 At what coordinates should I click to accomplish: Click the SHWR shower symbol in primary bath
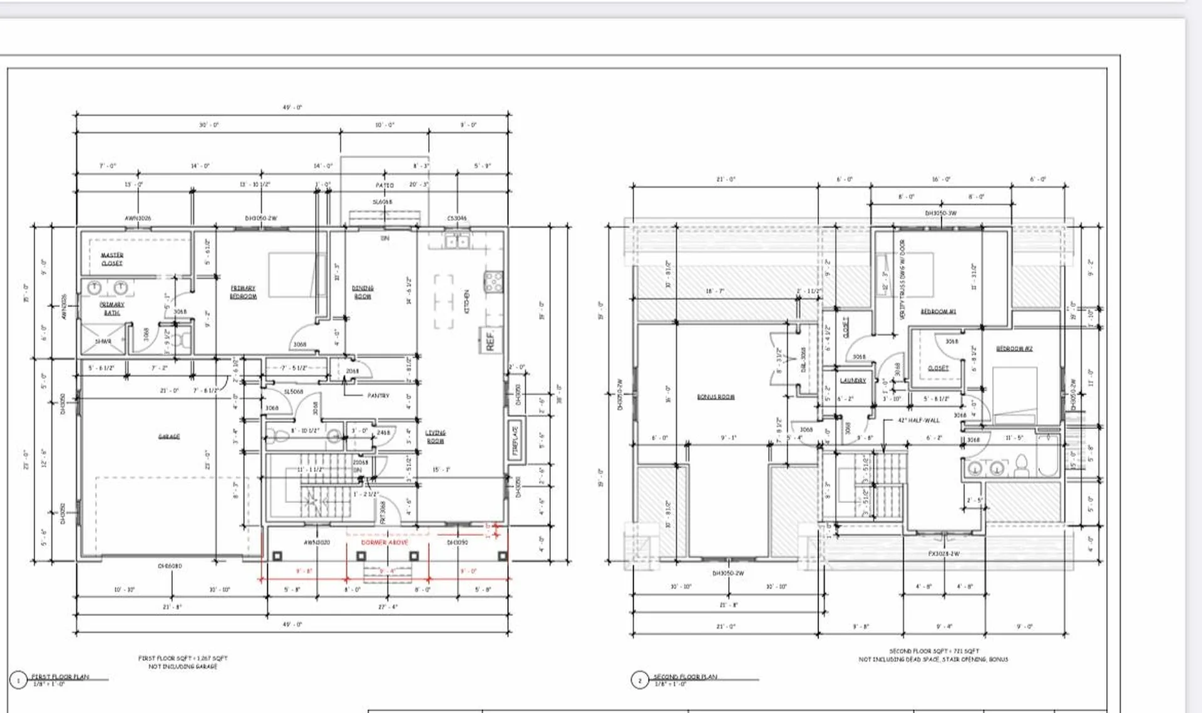[x=103, y=341]
